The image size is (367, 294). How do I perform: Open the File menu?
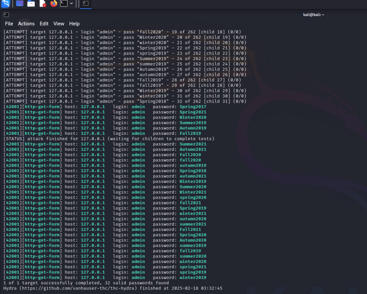pos(9,24)
